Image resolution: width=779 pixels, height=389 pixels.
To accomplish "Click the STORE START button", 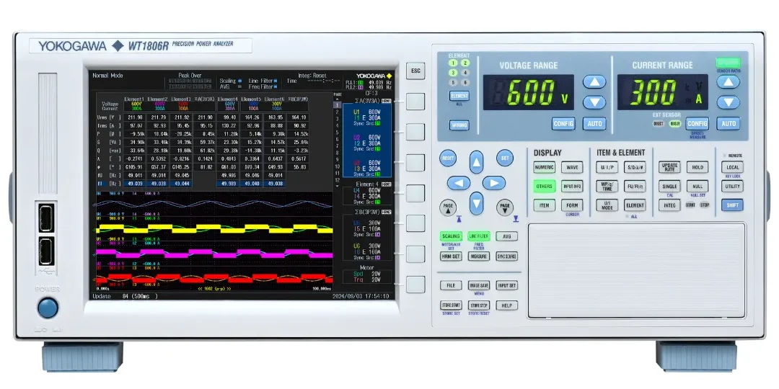I will tap(451, 305).
